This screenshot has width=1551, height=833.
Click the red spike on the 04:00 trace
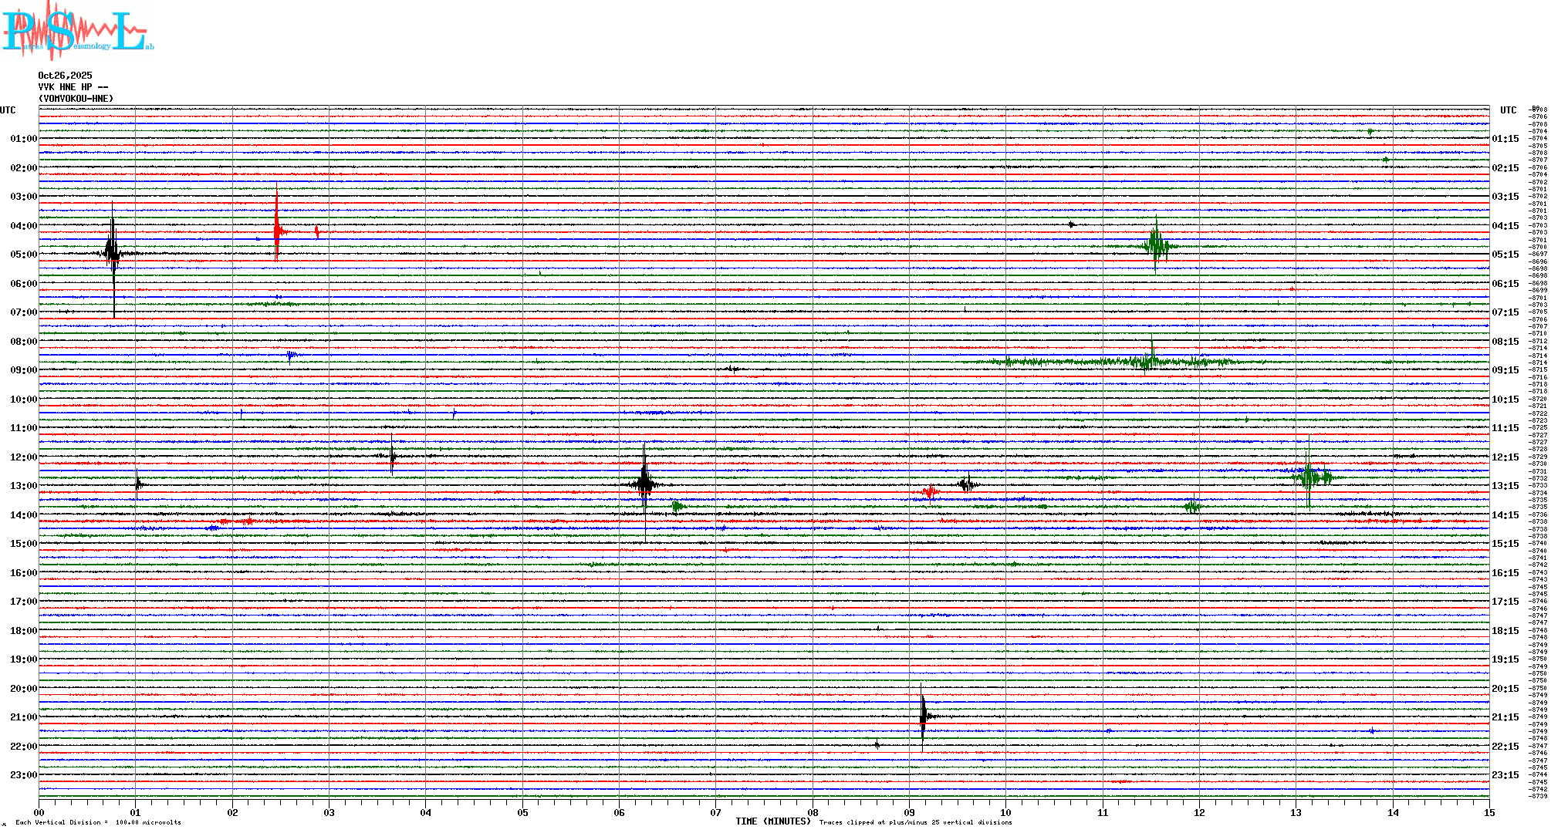pos(277,230)
